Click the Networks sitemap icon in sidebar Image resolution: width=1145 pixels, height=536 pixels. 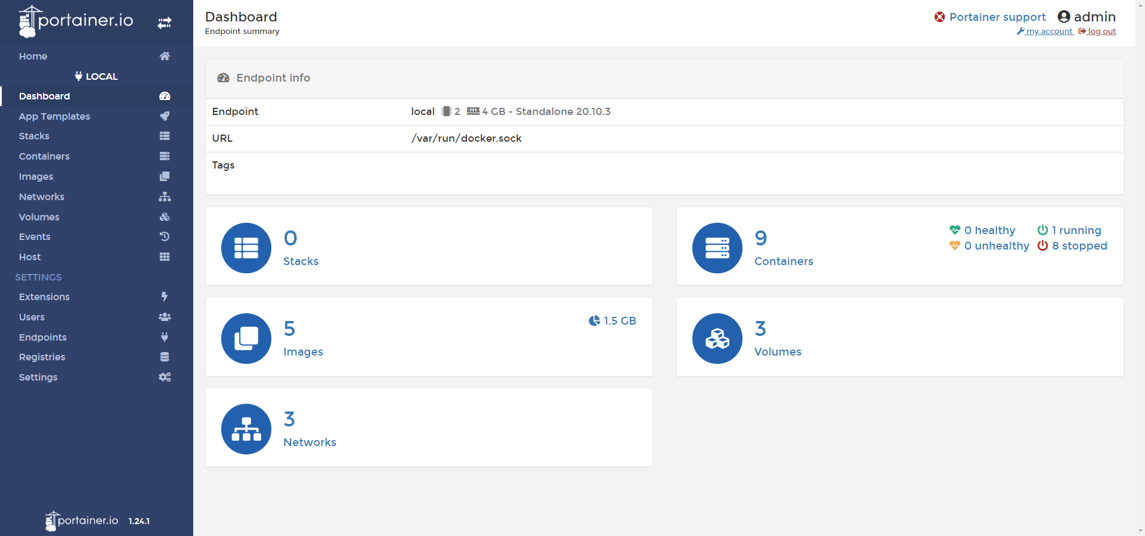coord(165,197)
